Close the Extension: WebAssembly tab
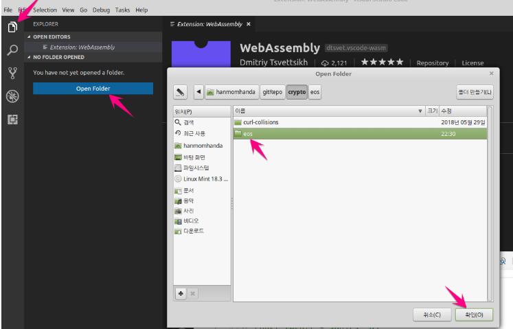Image resolution: width=513 pixels, height=329 pixels. tap(249, 24)
